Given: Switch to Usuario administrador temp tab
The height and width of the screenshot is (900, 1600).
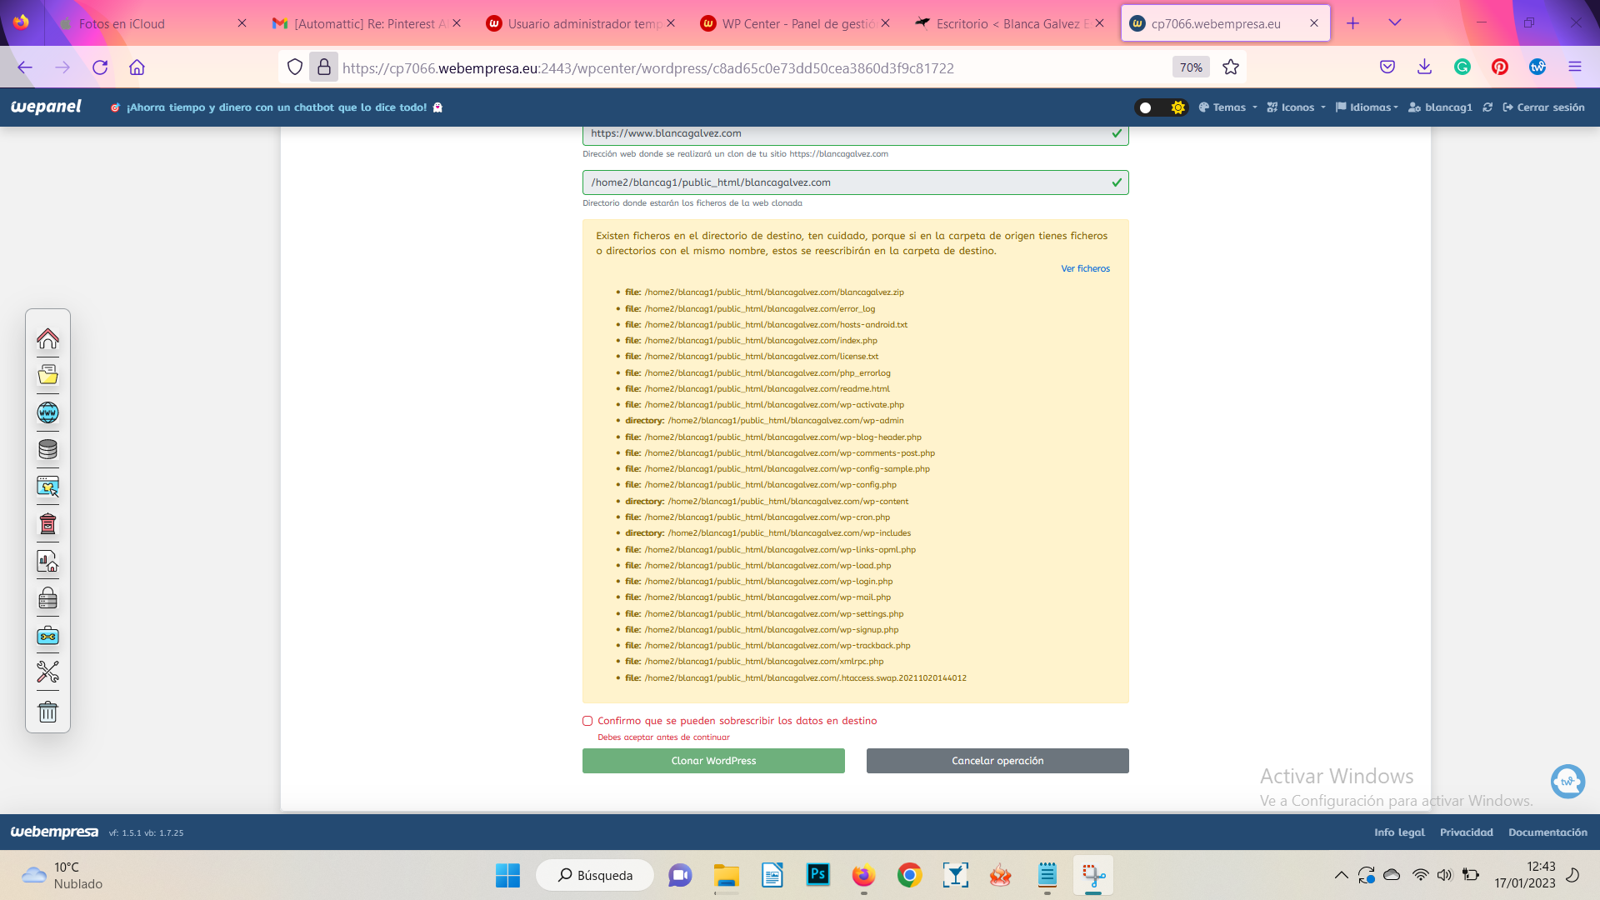Looking at the screenshot, I should [x=581, y=23].
